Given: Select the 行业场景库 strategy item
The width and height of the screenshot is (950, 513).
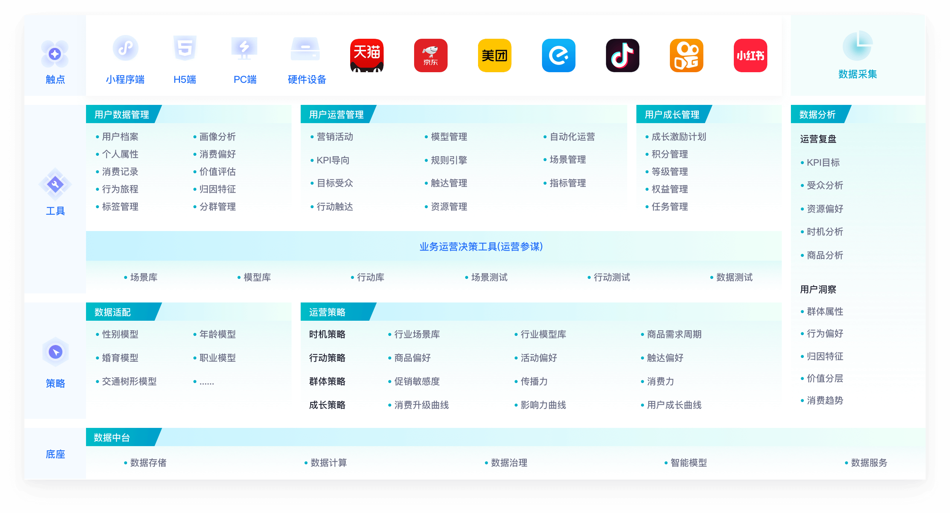Looking at the screenshot, I should pyautogui.click(x=417, y=334).
